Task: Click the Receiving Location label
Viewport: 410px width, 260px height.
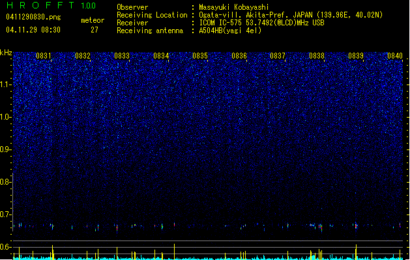Action: [x=152, y=15]
